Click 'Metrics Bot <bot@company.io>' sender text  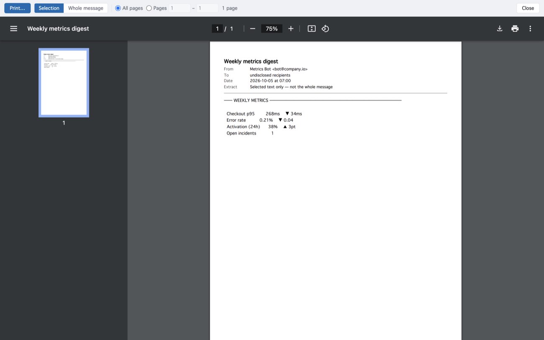point(279,69)
